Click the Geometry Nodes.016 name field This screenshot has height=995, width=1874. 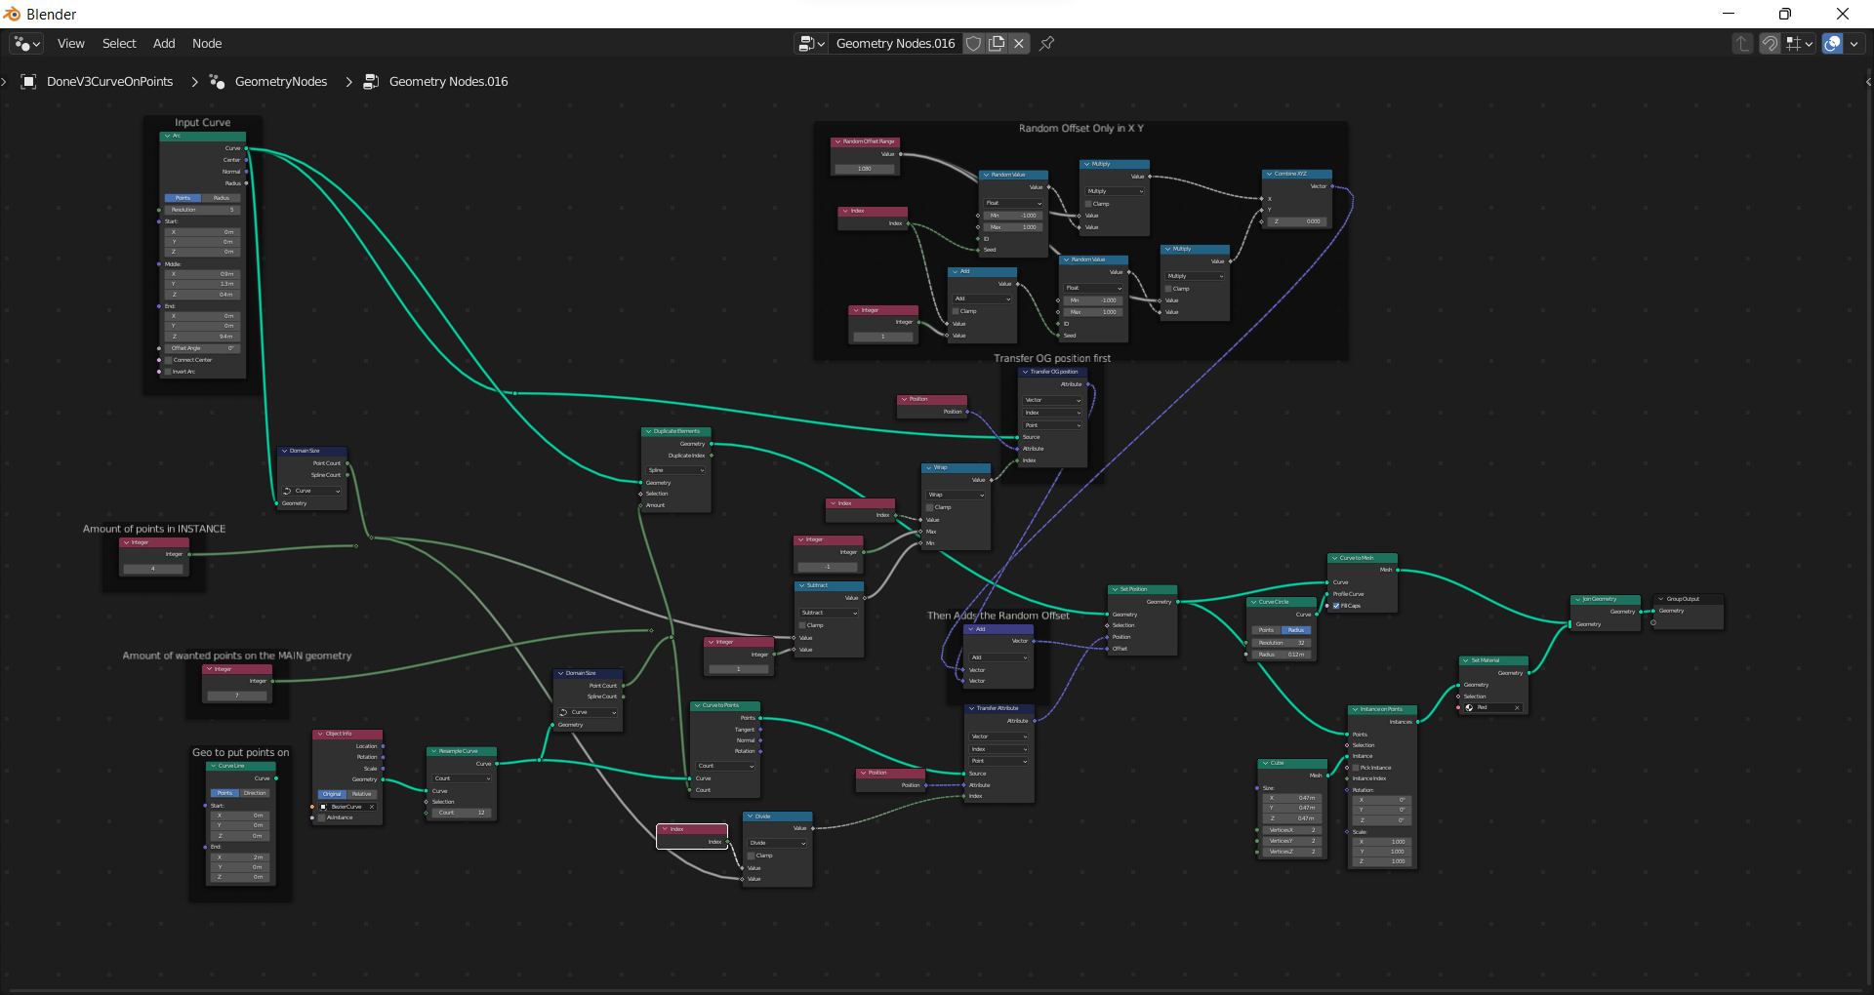click(895, 44)
